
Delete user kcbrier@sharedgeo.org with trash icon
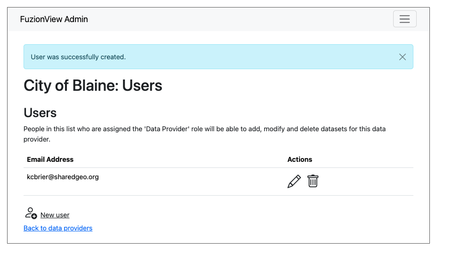(x=313, y=181)
